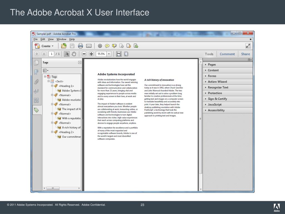Switch to the Comment pane

tap(227, 54)
